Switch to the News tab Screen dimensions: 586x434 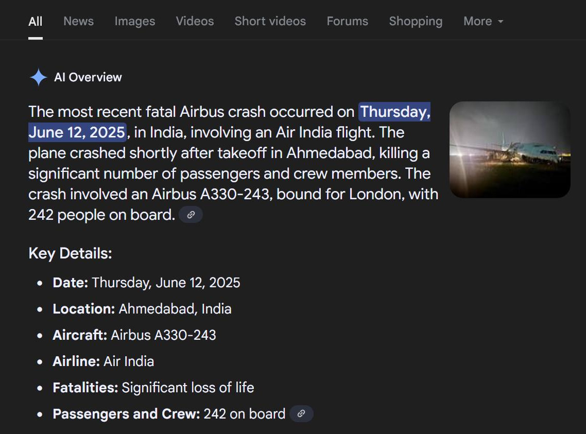[x=78, y=21]
